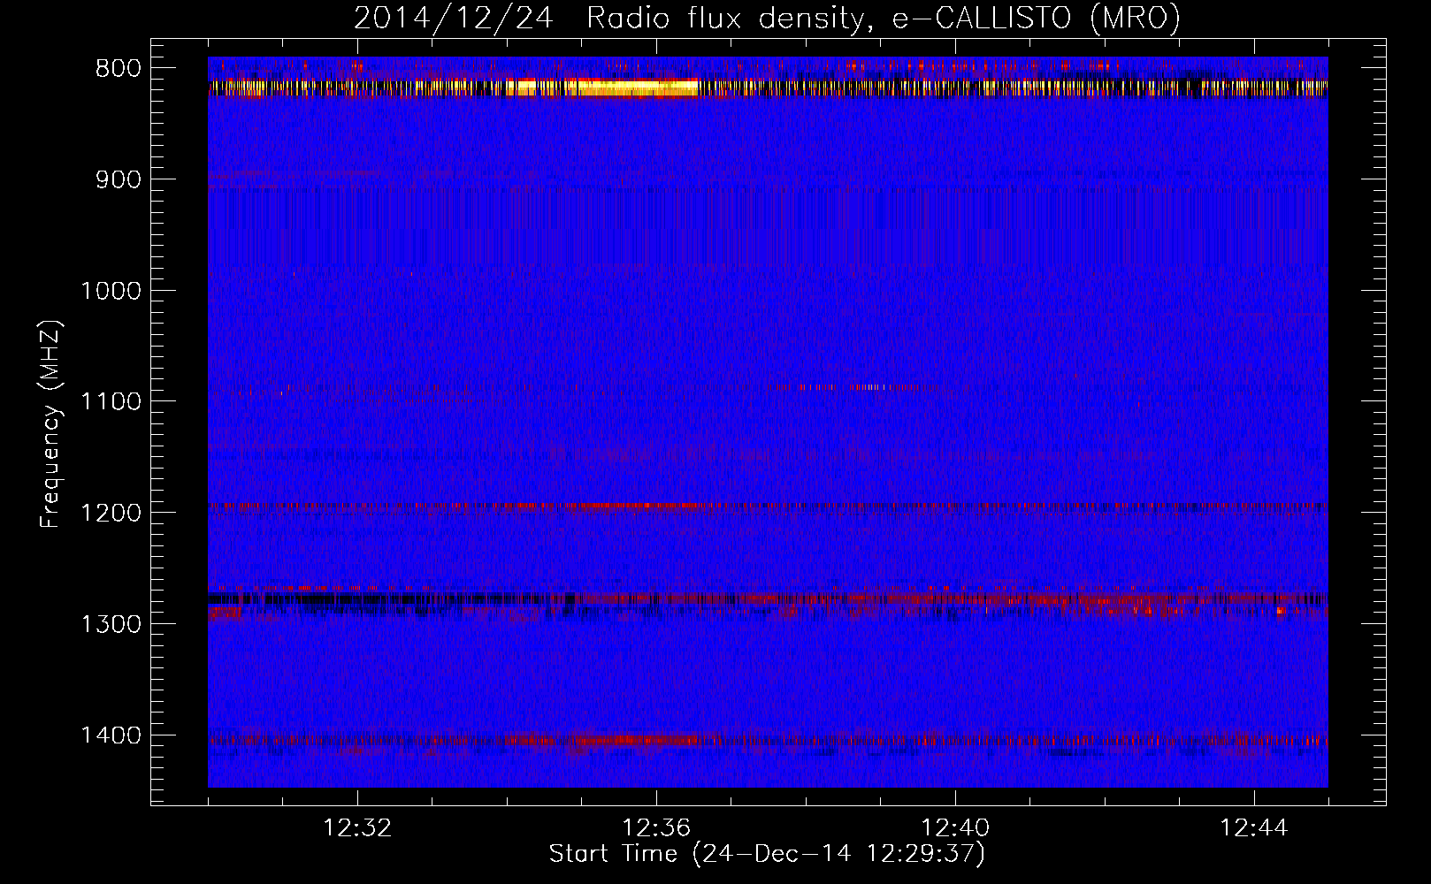The width and height of the screenshot is (1431, 884).
Task: Click the bright yellow burst near 810 MHz
Action: [632, 87]
